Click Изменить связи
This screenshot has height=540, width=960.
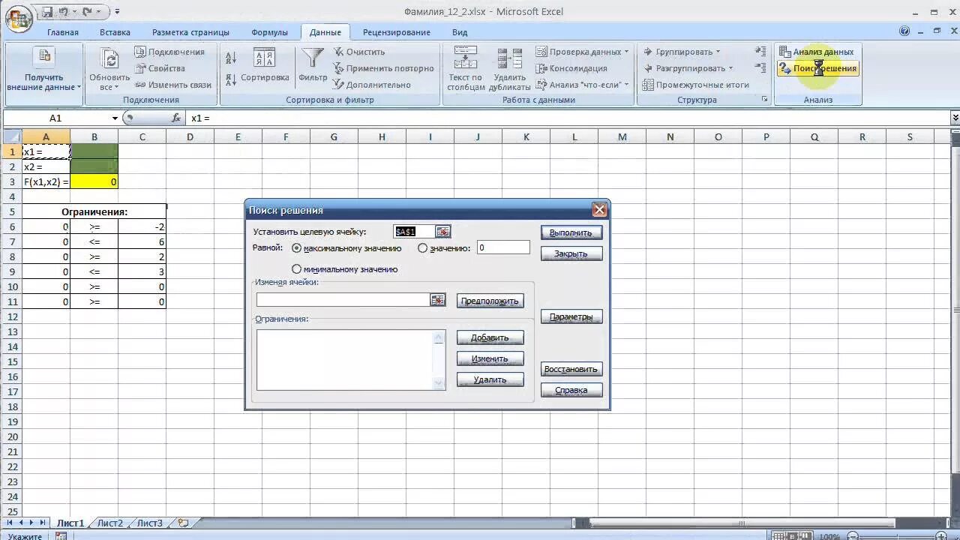pos(173,85)
